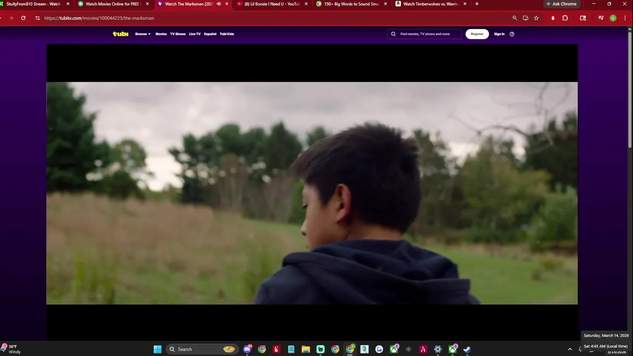Click the forward navigation arrow

click(11, 18)
